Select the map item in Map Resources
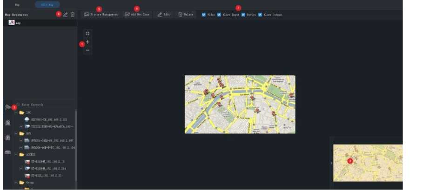Screen dimensions: 437x190 click(x=18, y=22)
